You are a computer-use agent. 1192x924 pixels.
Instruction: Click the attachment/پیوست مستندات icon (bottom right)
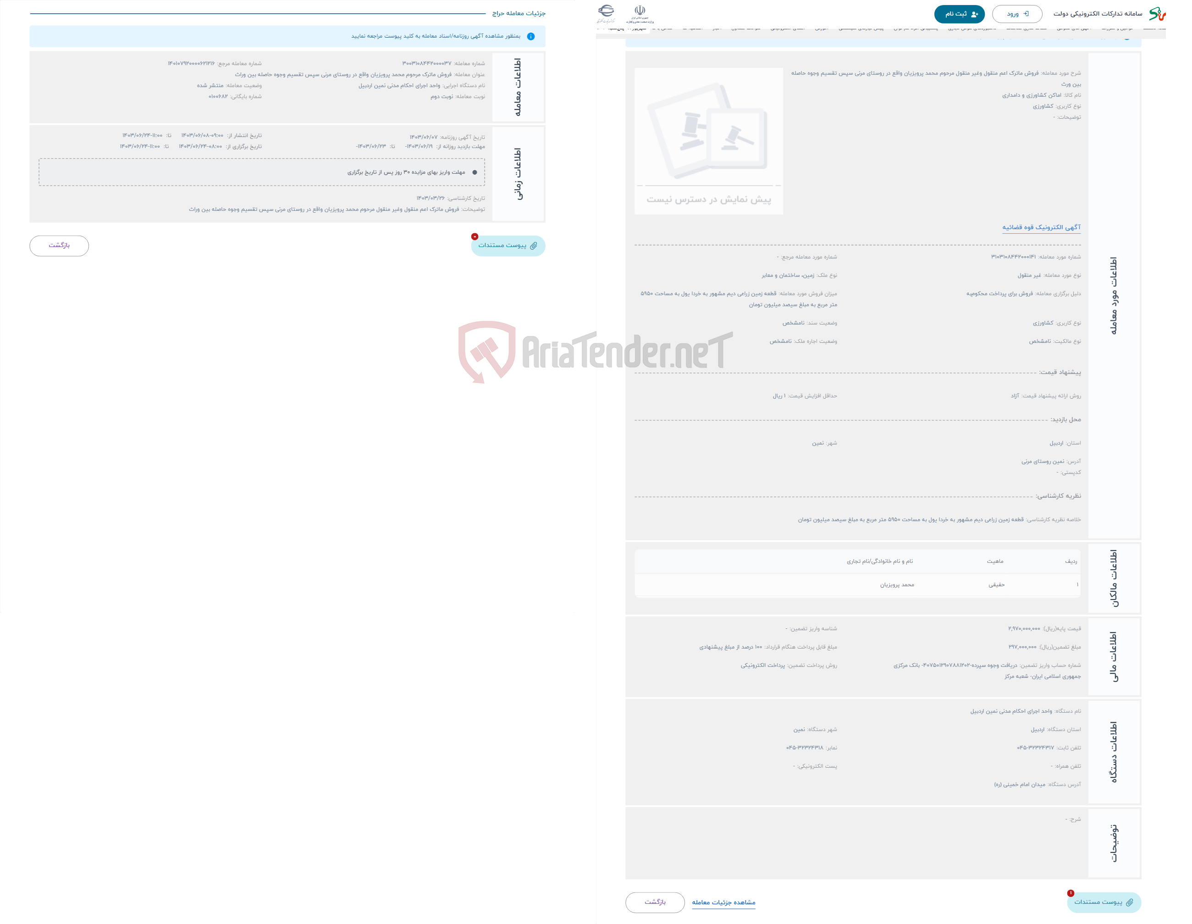coord(1107,902)
